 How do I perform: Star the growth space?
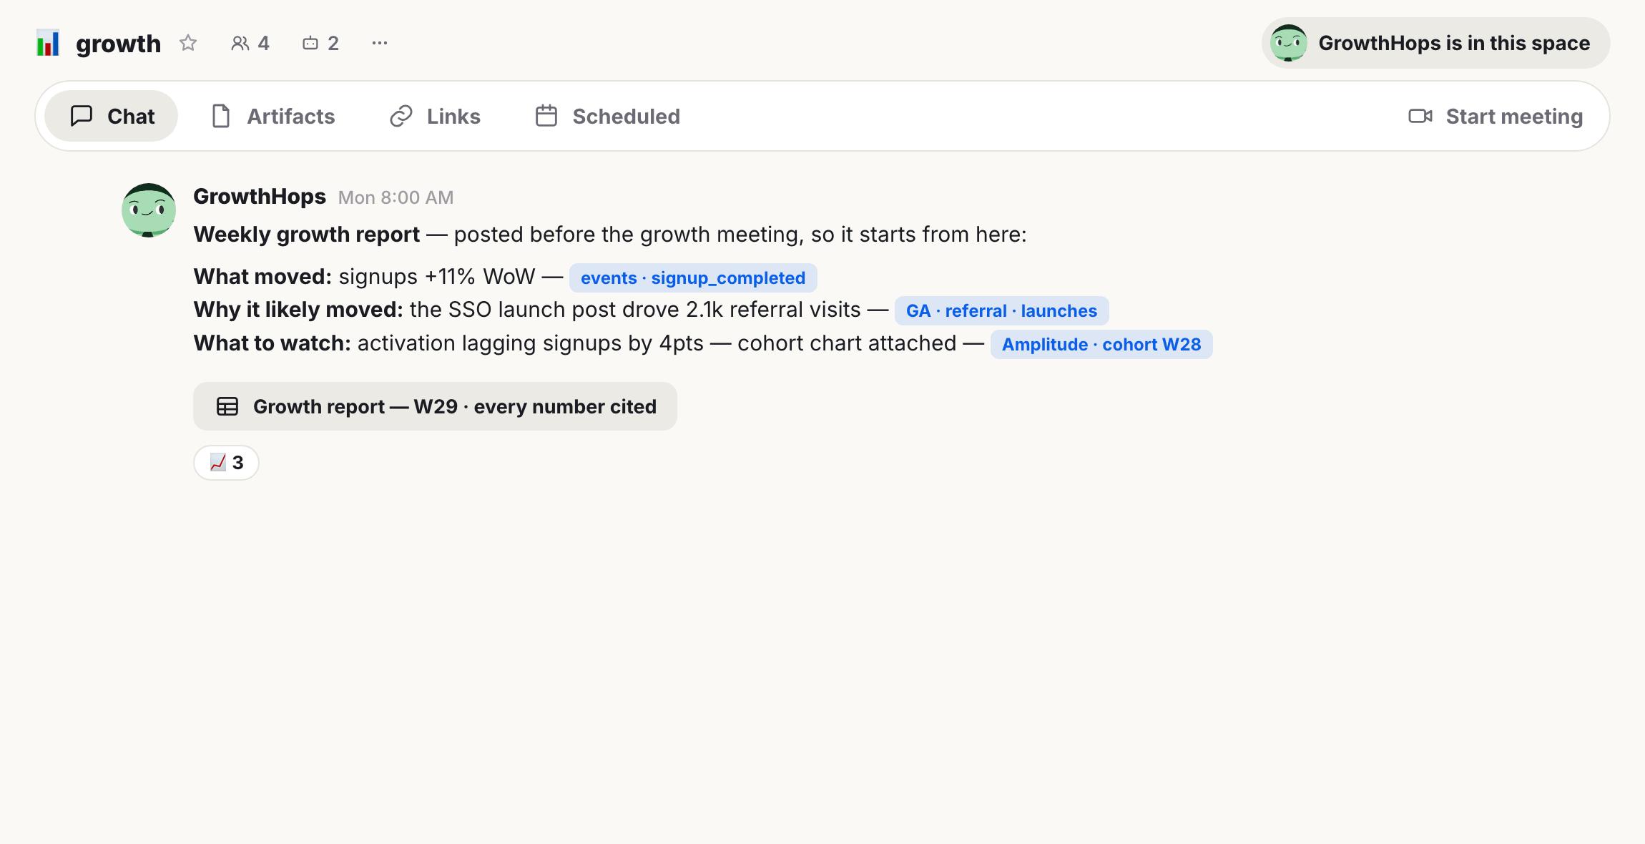click(188, 43)
